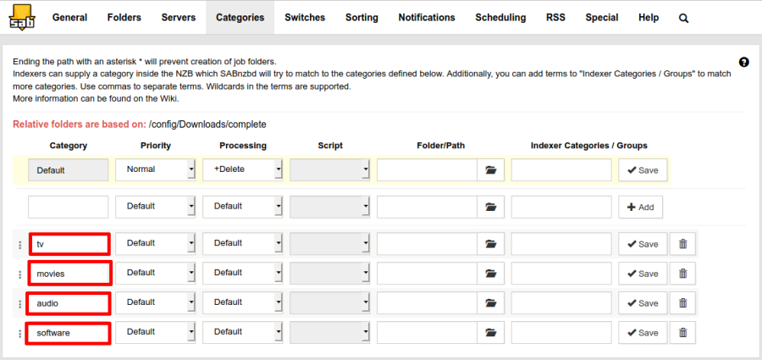This screenshot has width=762, height=360.
Task: Open folder browser in the audio row
Action: (490, 303)
